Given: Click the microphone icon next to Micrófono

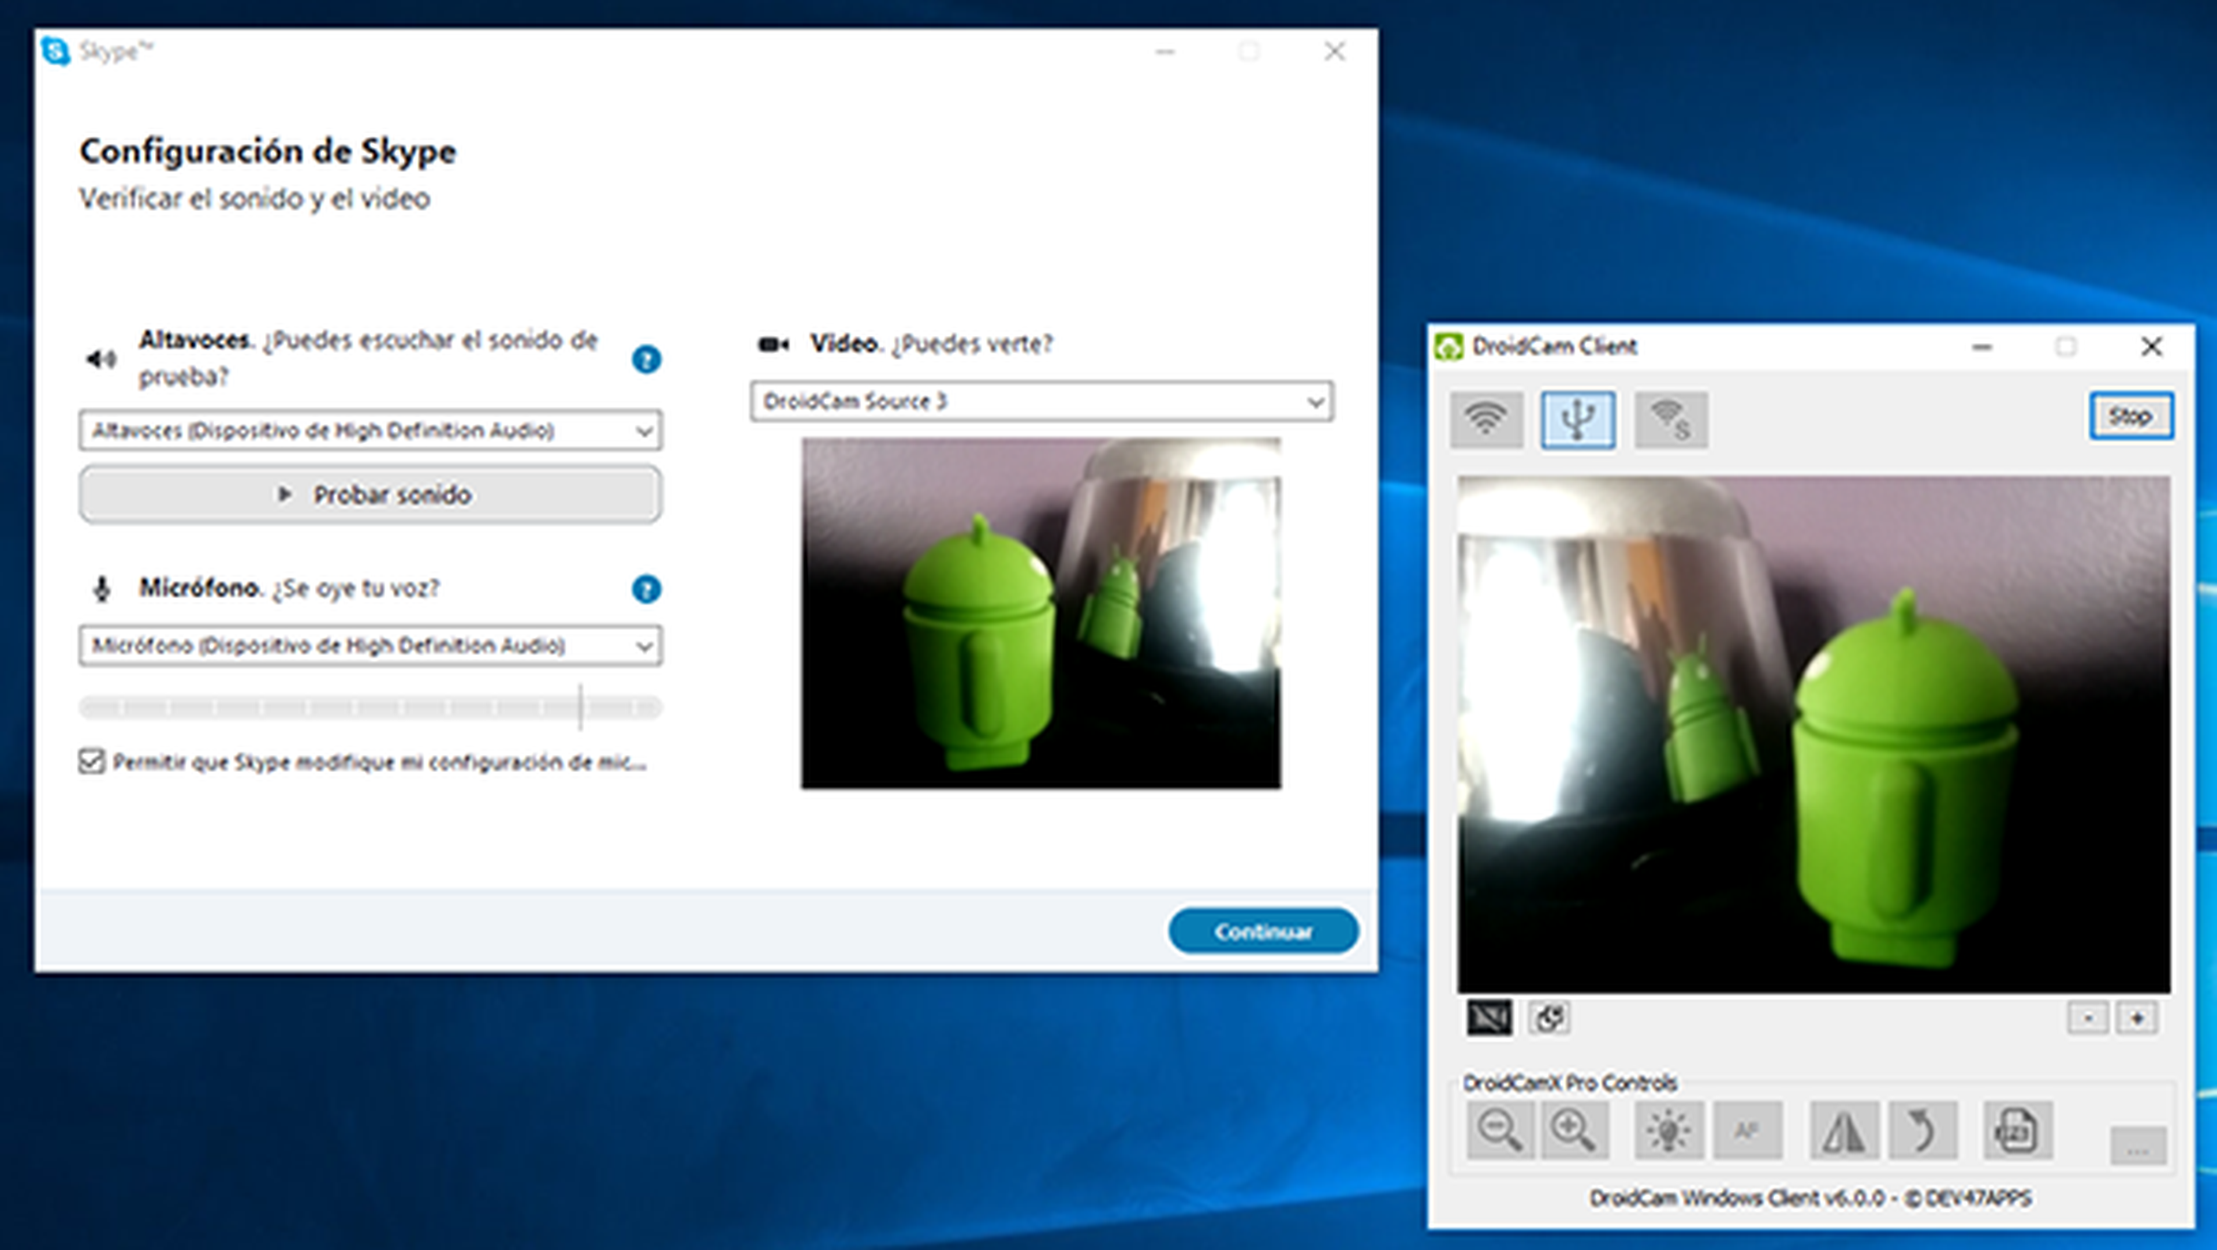Looking at the screenshot, I should coord(102,589).
